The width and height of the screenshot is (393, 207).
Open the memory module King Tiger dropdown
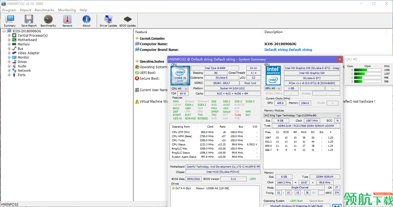[302, 116]
